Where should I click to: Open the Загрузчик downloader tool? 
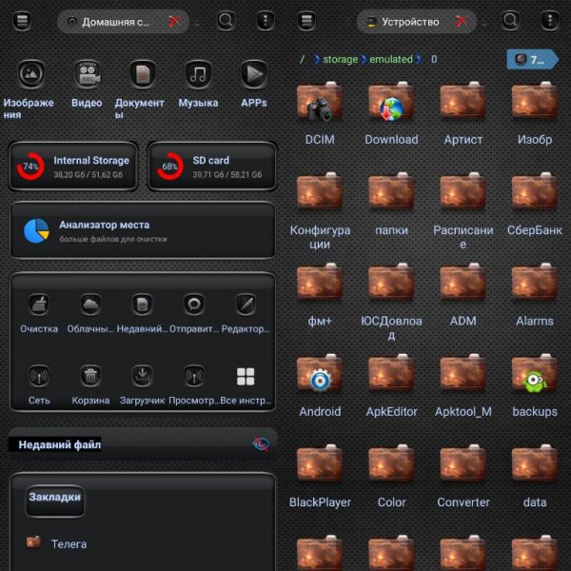coord(142,376)
